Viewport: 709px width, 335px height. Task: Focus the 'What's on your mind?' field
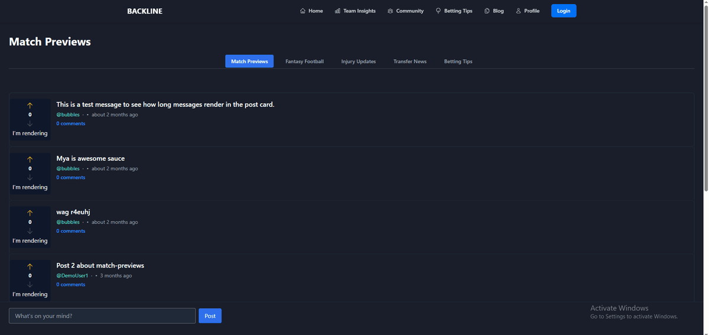[102, 316]
